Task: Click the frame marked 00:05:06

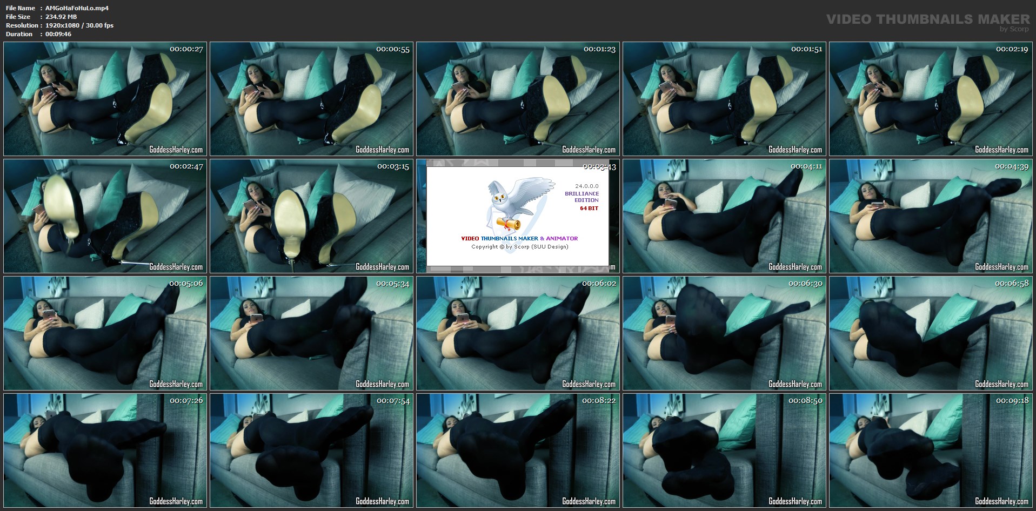Action: [105, 333]
